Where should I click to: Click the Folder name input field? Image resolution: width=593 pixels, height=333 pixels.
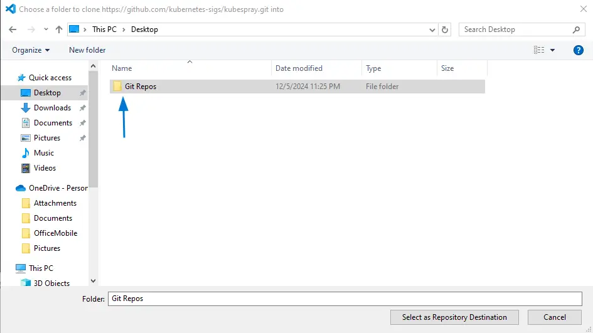click(x=345, y=299)
